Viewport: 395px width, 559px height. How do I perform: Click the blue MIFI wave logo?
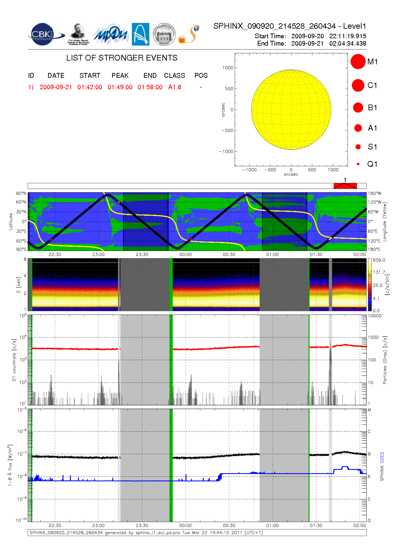click(111, 34)
